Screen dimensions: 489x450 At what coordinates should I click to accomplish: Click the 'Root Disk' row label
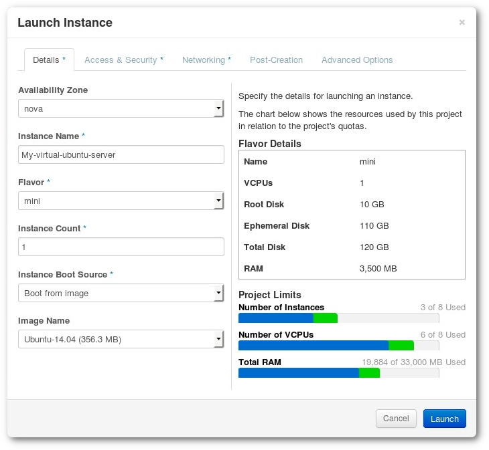click(x=264, y=205)
